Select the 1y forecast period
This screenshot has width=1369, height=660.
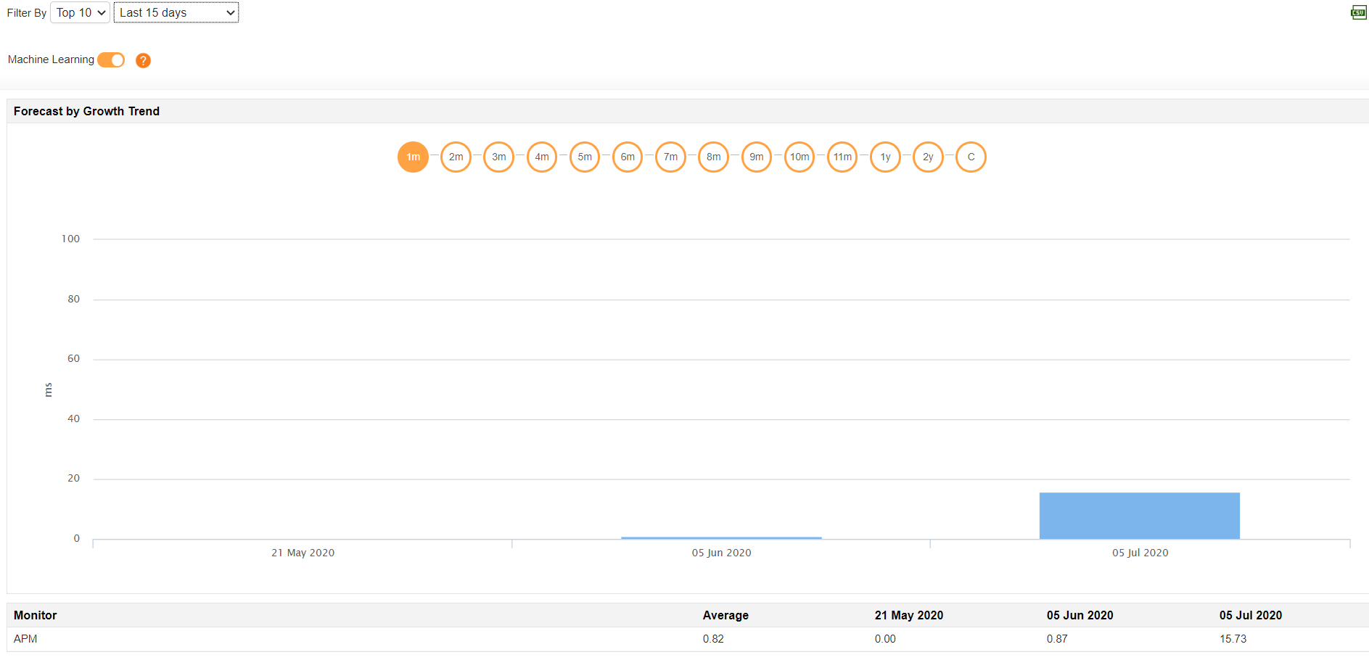tap(885, 157)
